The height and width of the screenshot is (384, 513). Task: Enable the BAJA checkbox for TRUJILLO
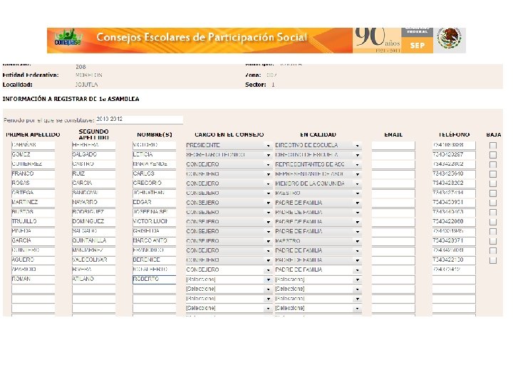[493, 222]
